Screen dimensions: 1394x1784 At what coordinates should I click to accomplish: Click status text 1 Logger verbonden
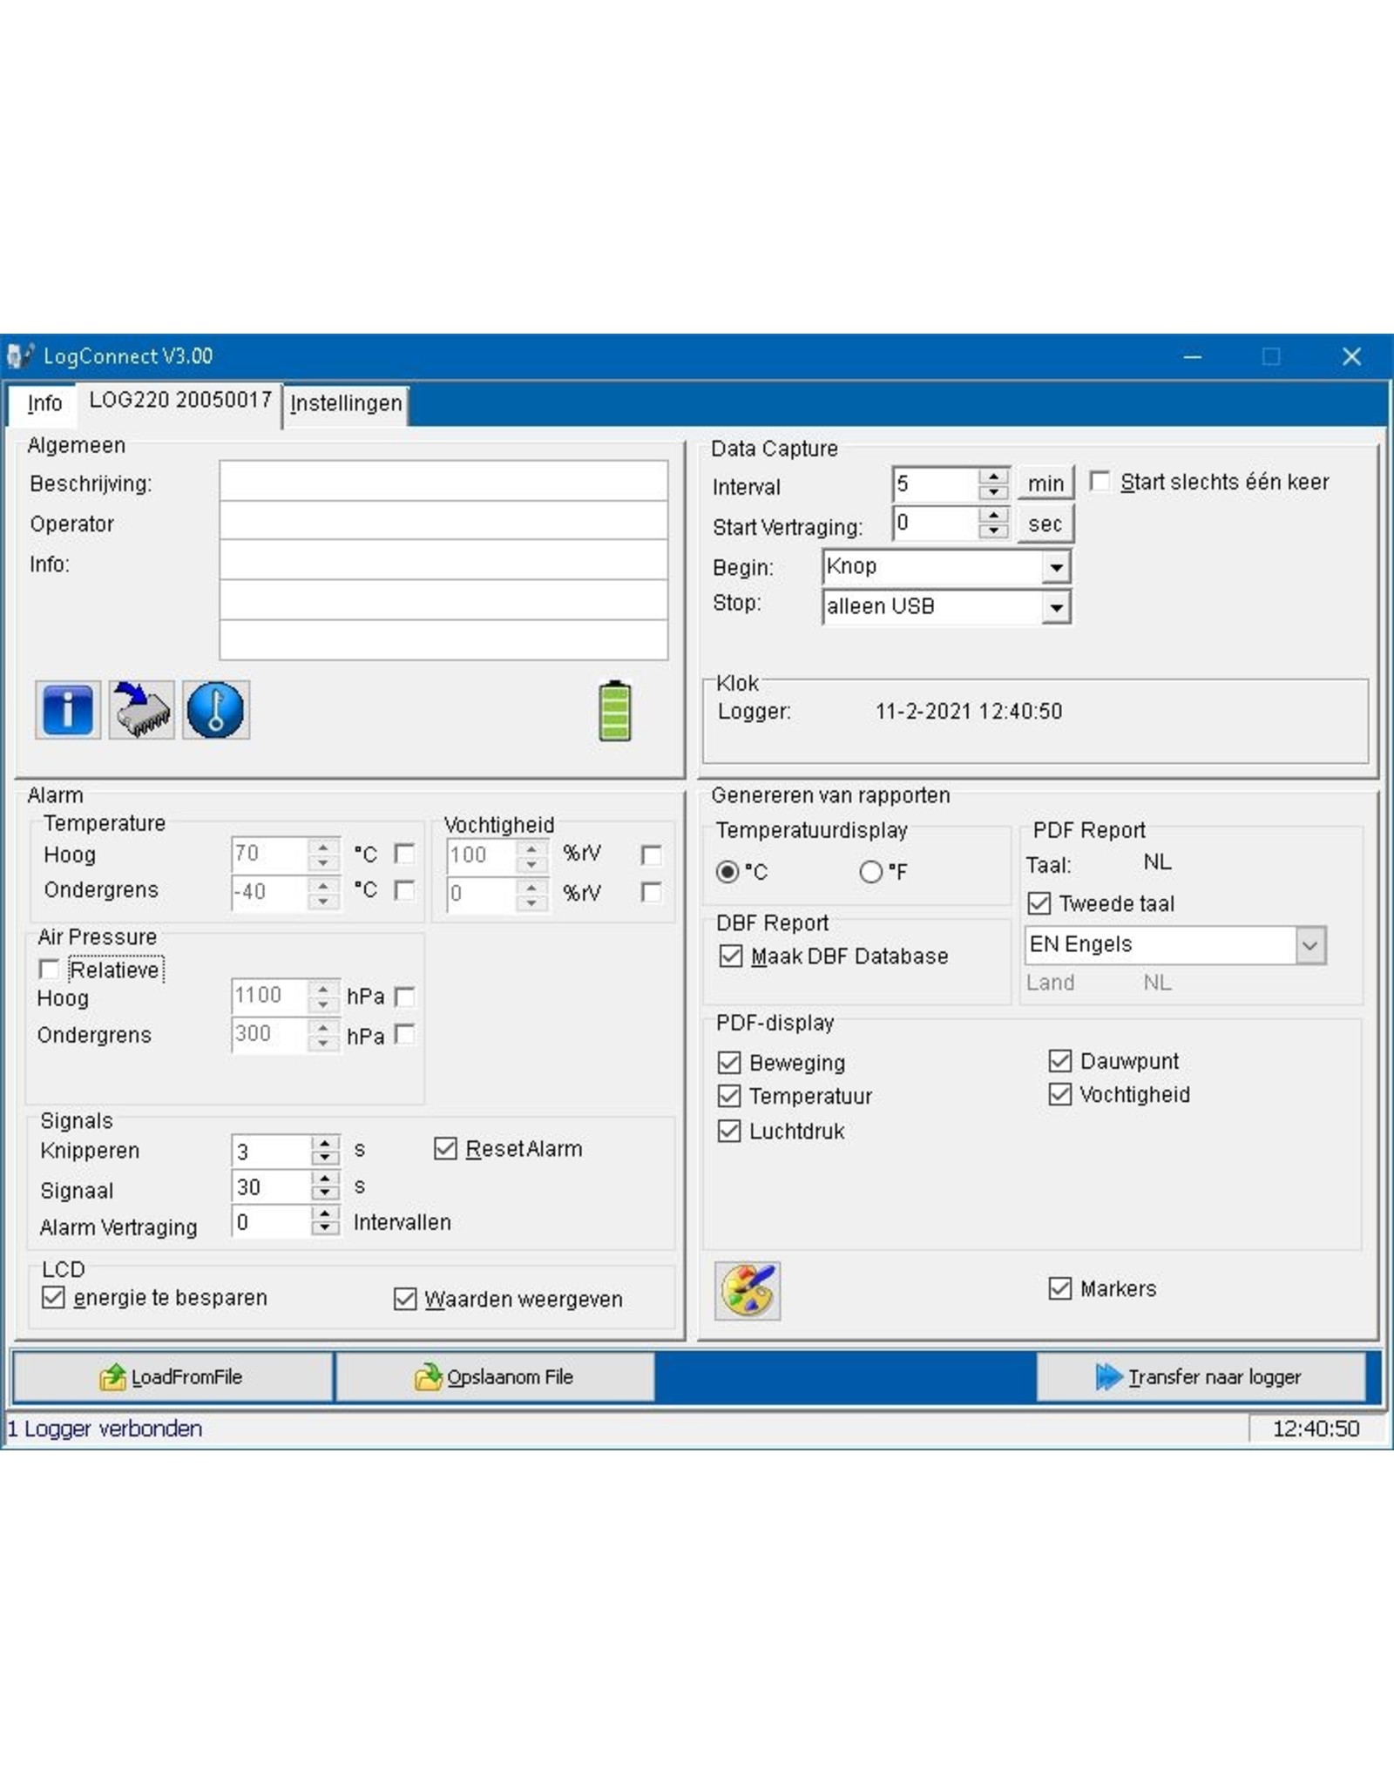click(105, 1429)
